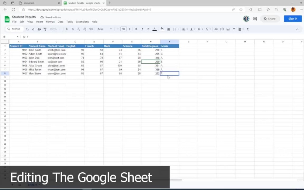Open the font family dropdown
Screen dimensions: 304x190
(103, 29)
